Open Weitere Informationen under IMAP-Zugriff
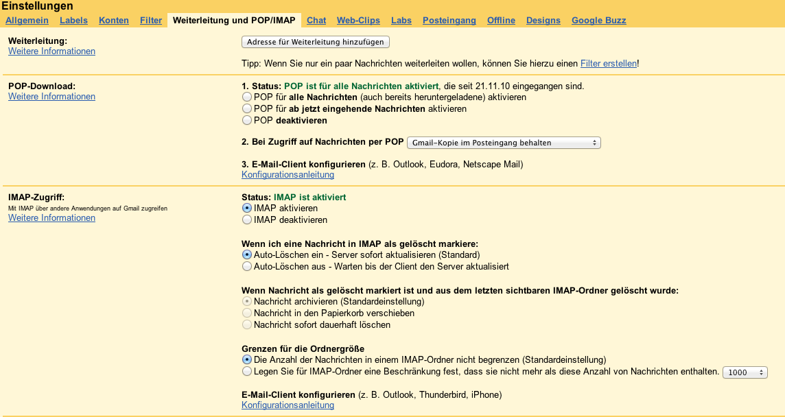This screenshot has height=417, width=785. pos(51,218)
